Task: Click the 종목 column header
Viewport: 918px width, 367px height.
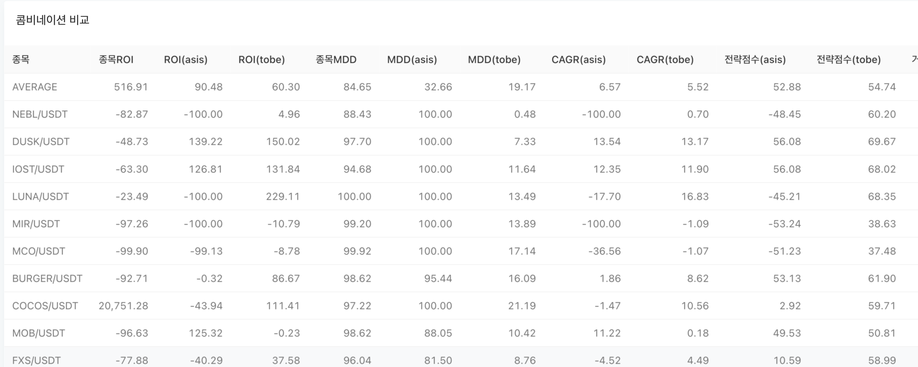Action: pyautogui.click(x=21, y=59)
